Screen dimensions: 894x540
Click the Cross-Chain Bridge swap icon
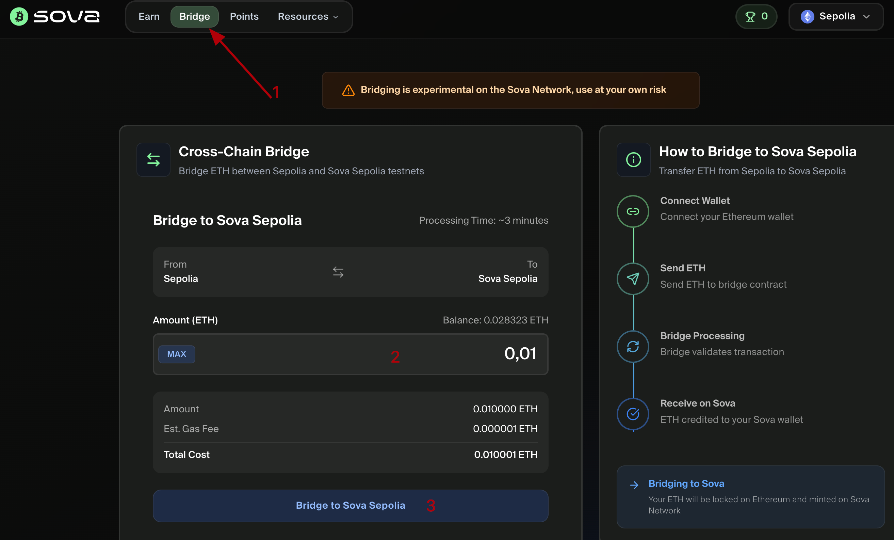(x=153, y=160)
